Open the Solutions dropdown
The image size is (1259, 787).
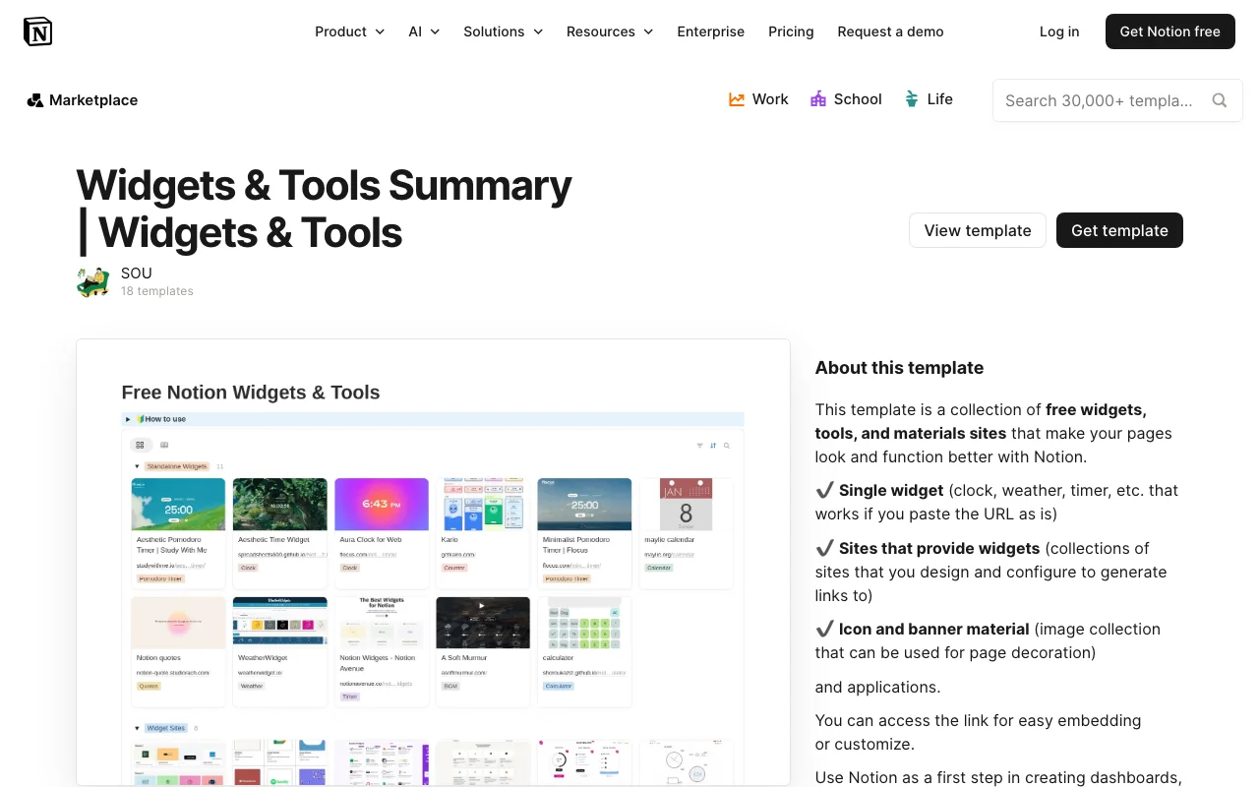tap(504, 31)
